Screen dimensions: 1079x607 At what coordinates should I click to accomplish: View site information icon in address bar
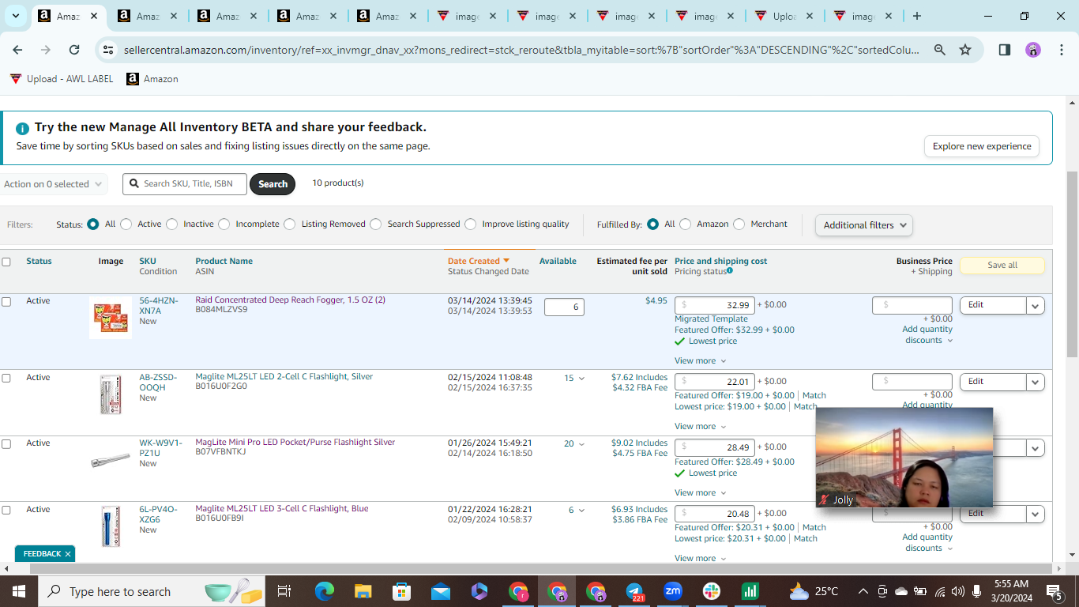(x=109, y=50)
